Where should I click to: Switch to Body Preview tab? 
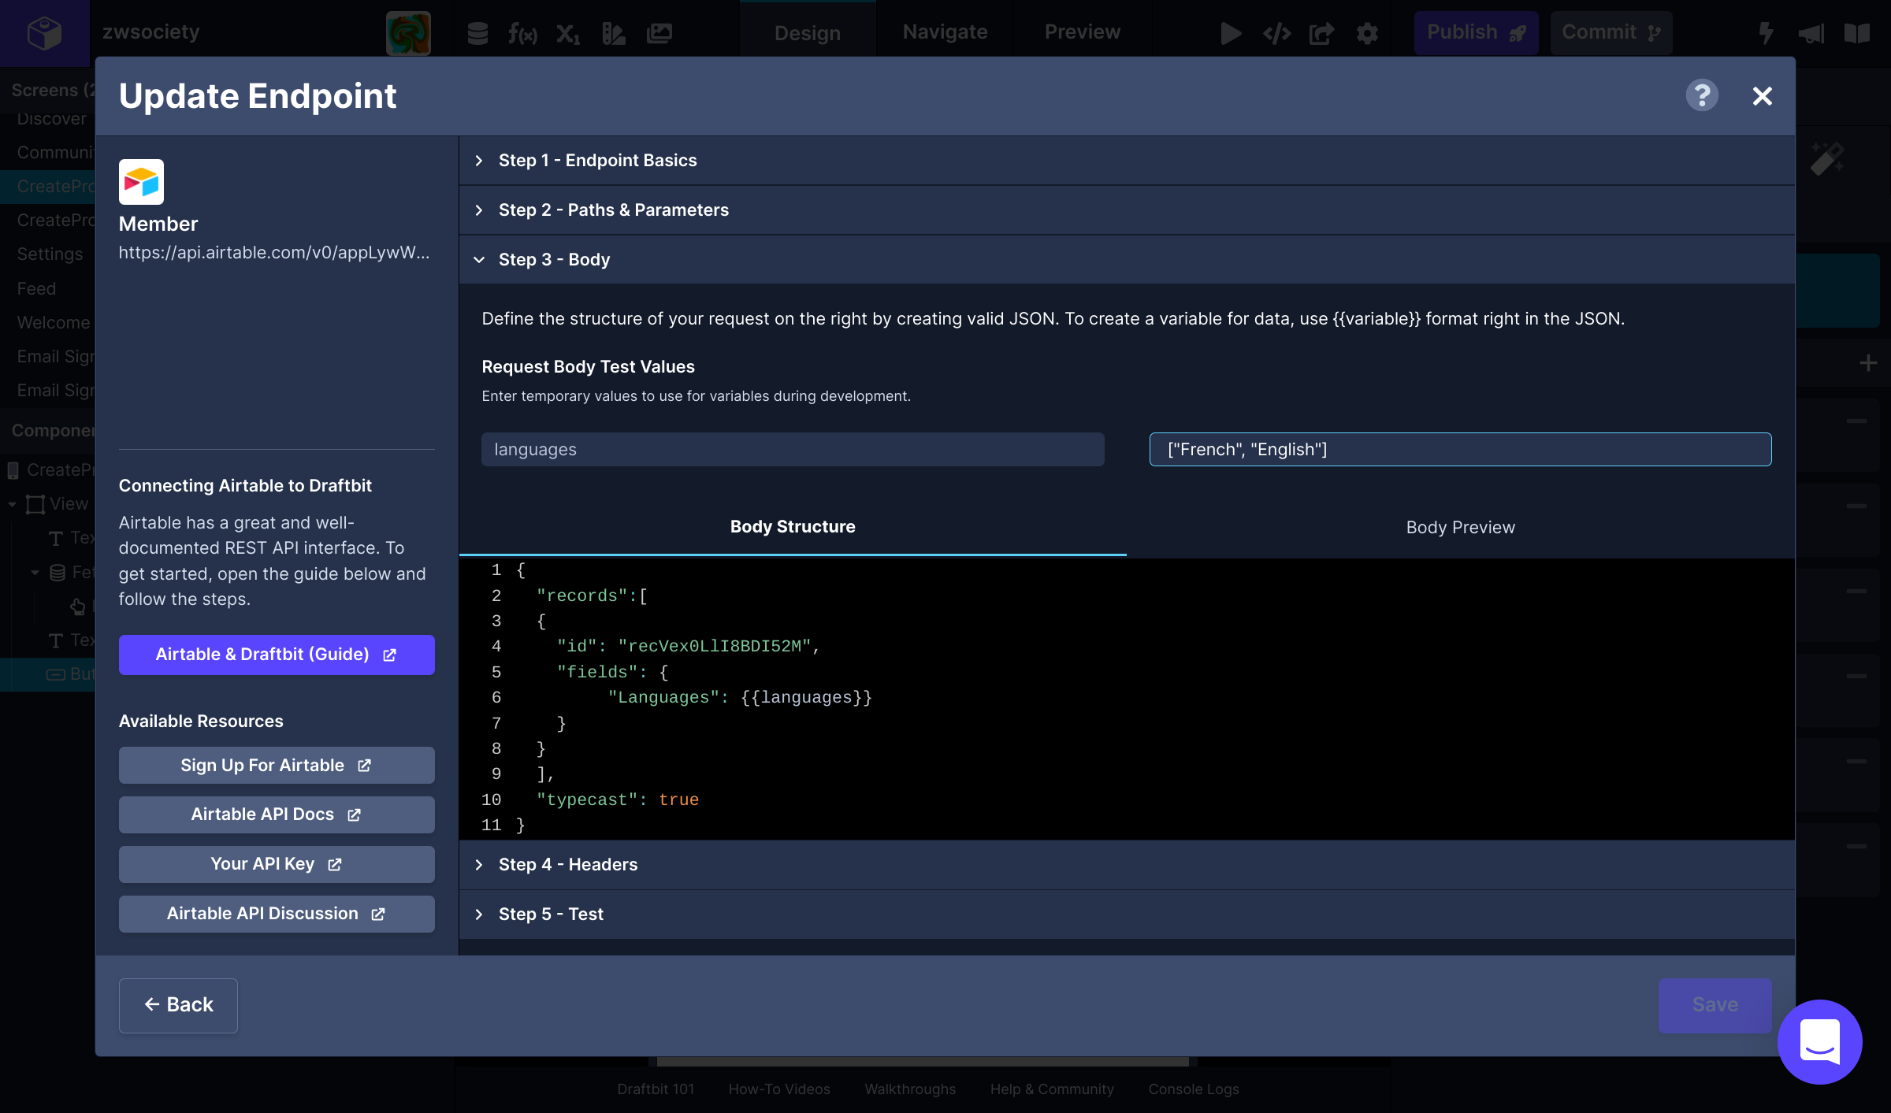1461,527
